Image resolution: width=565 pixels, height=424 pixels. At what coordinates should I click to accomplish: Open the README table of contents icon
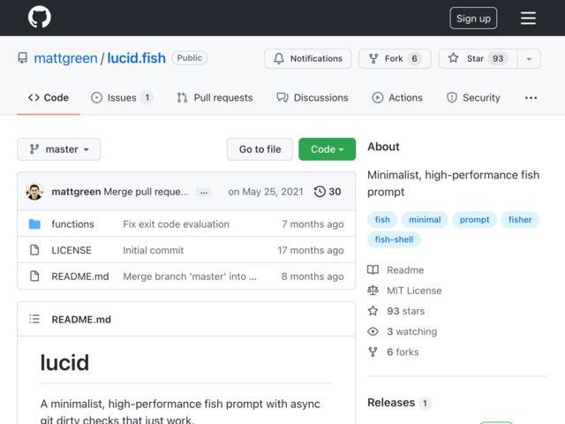click(34, 319)
